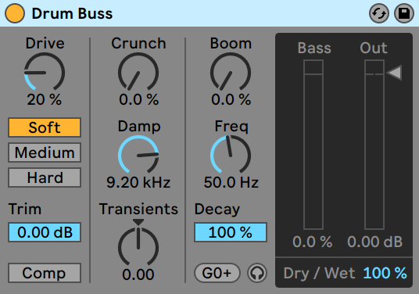Click the Transients center marker triangle
Image resolution: width=419 pixels, height=294 pixels.
click(x=138, y=222)
